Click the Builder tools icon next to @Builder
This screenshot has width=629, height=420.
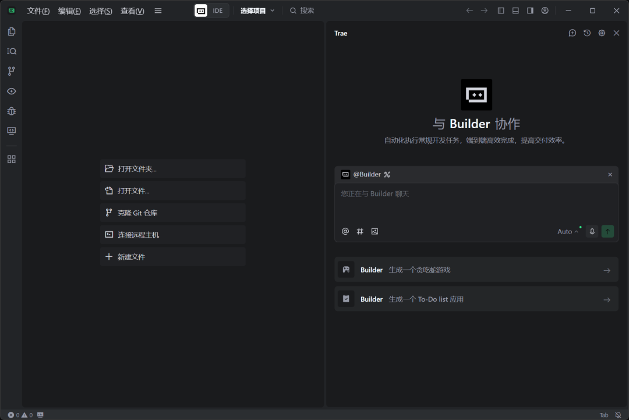click(387, 175)
